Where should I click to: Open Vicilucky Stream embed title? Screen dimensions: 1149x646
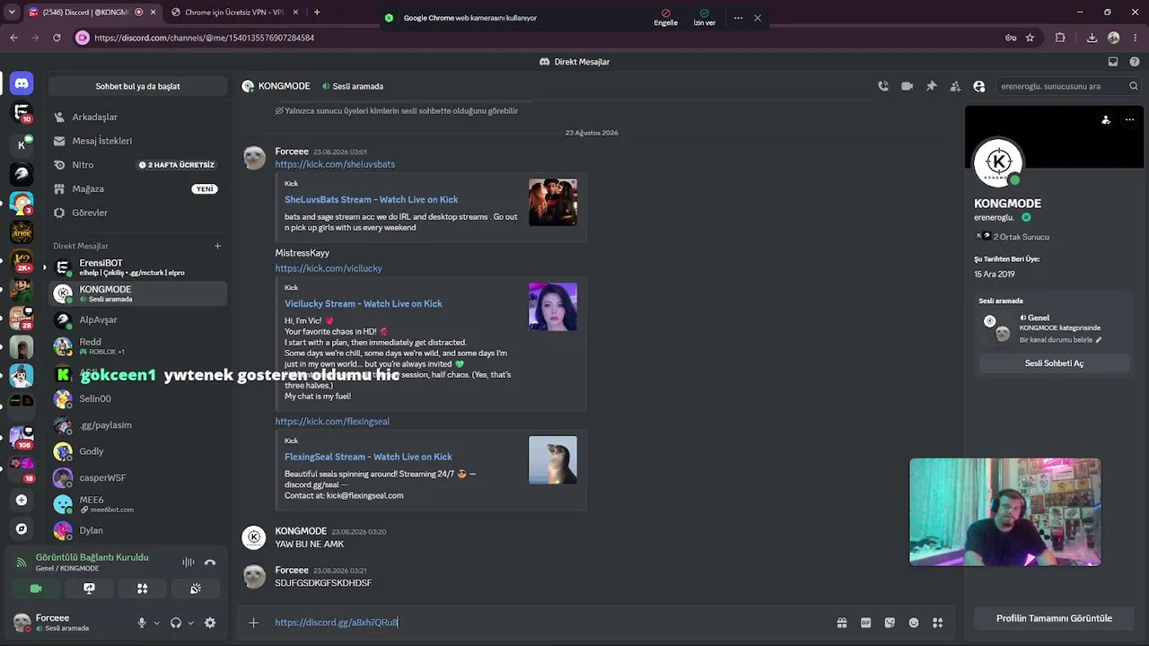point(364,303)
